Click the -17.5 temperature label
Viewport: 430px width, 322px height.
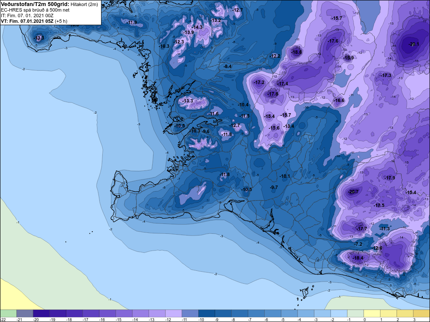pos(379,205)
